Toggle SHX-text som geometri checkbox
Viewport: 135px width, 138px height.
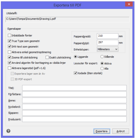[9, 47]
